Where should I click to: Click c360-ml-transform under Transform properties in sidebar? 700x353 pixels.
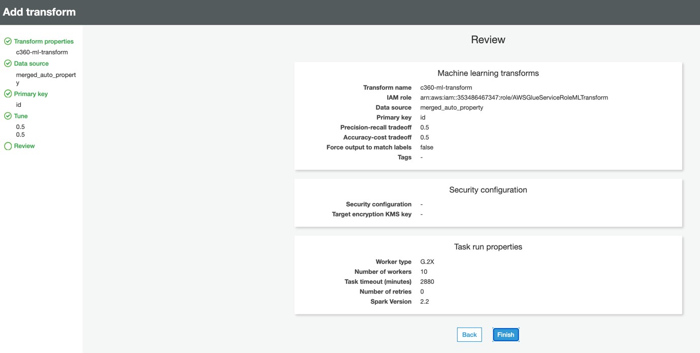42,52
